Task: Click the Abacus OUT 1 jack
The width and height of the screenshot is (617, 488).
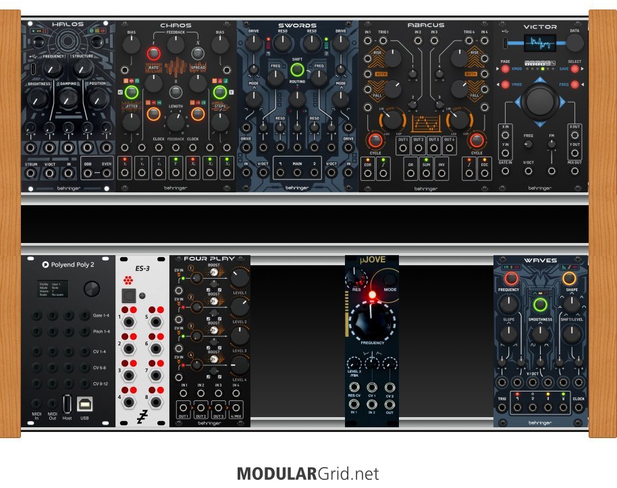Action: click(403, 148)
